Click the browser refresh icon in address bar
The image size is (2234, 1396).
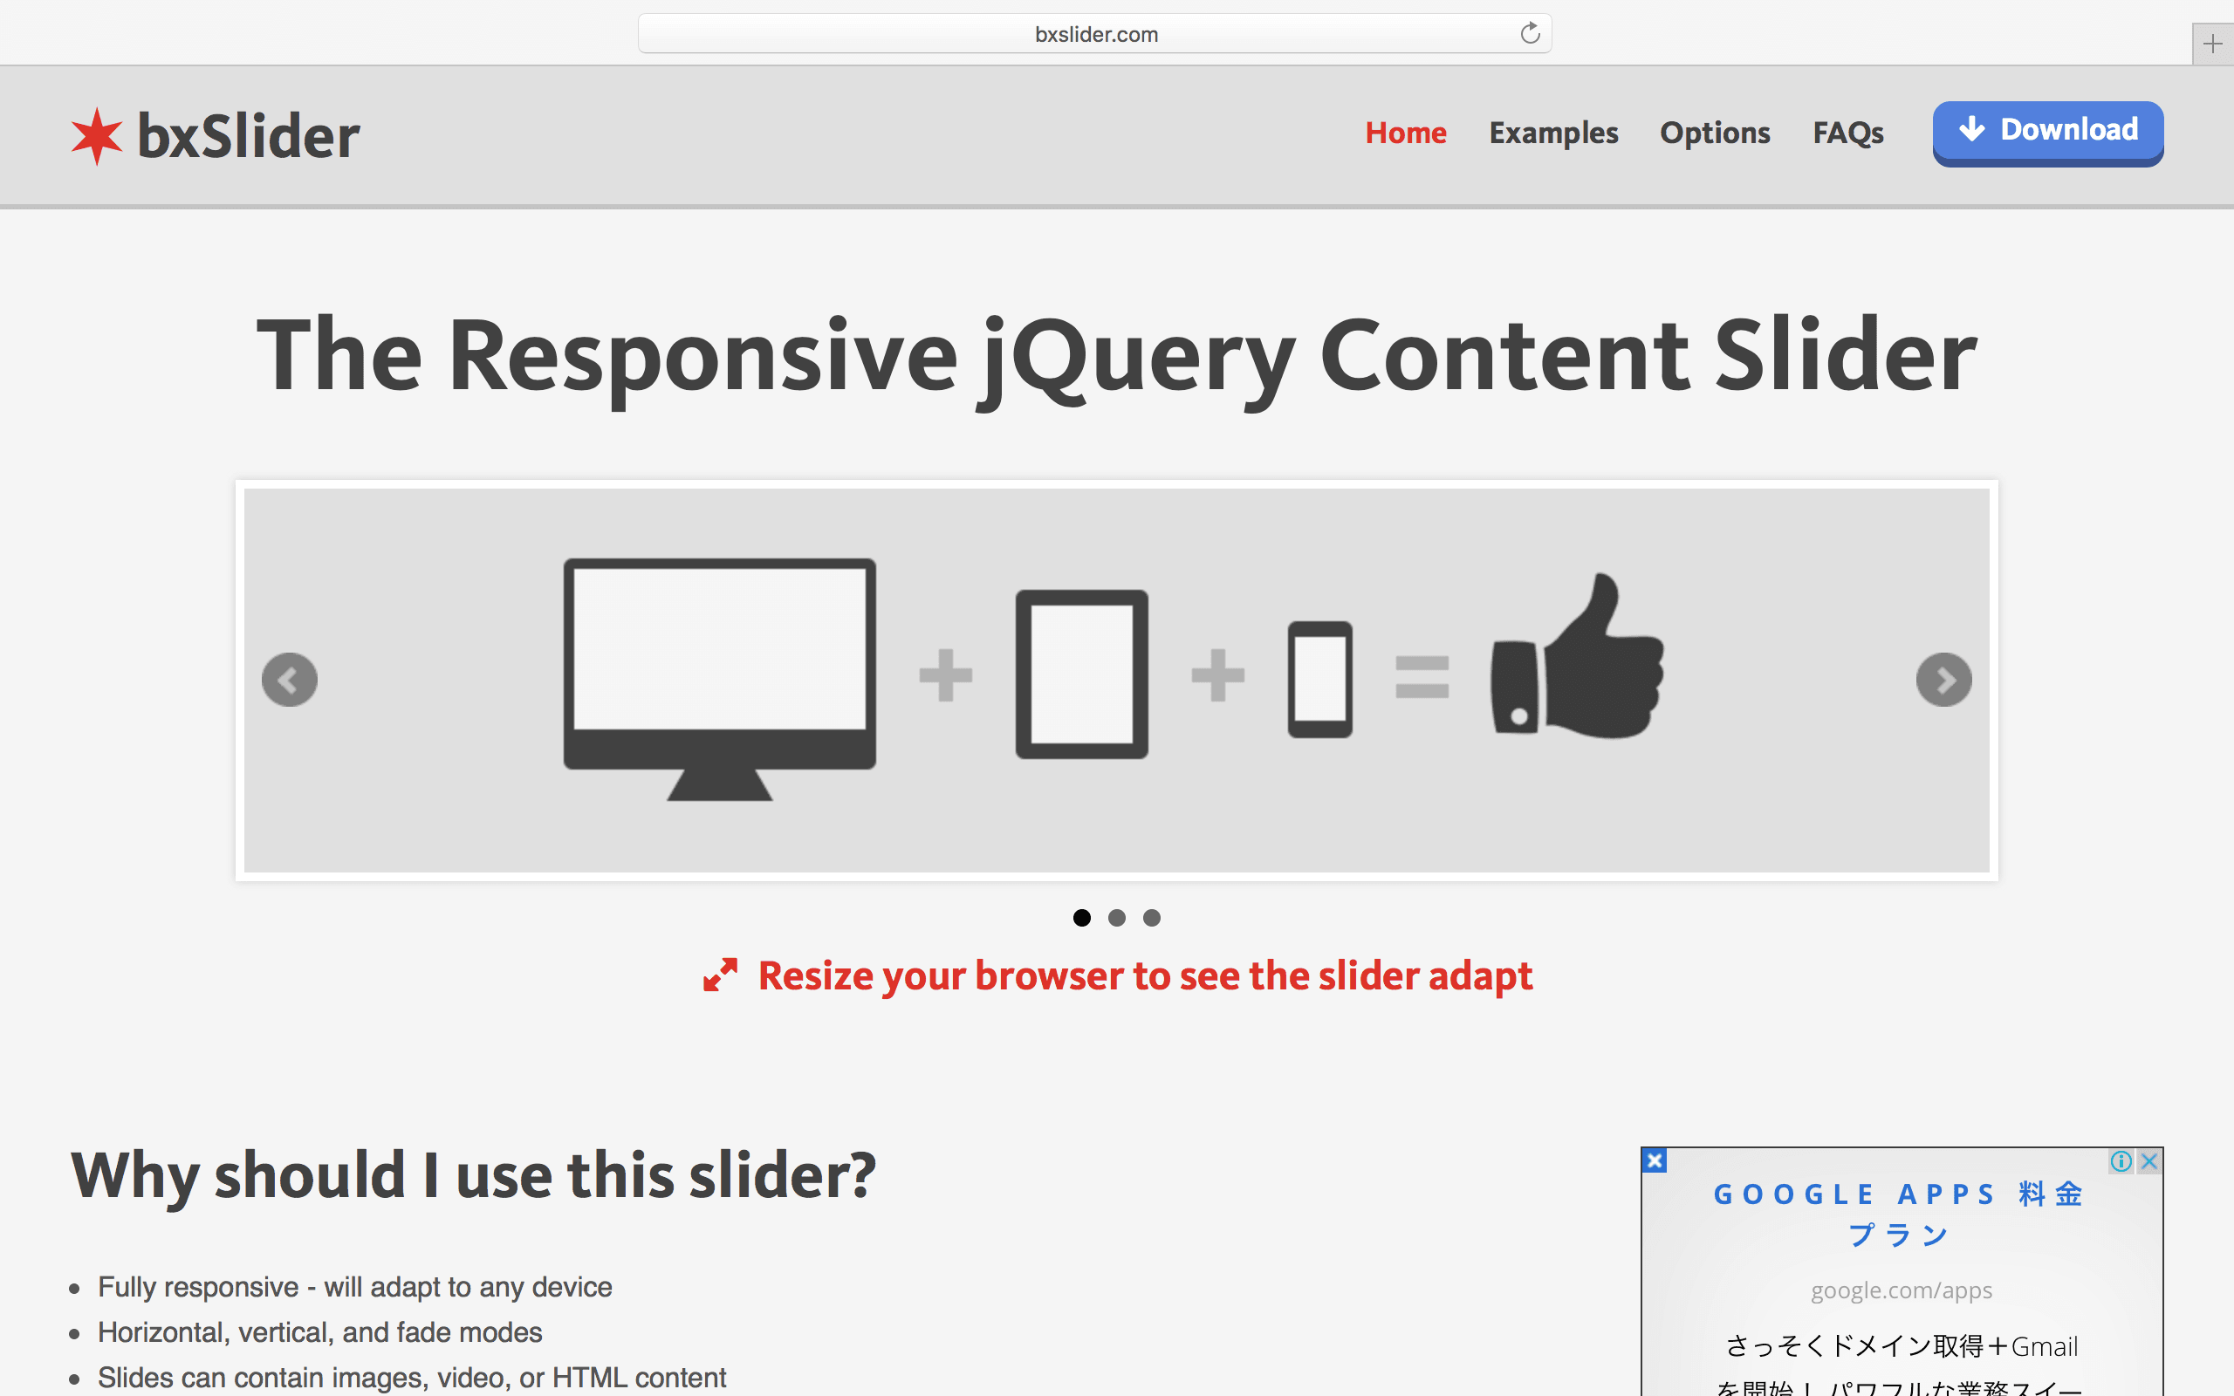pyautogui.click(x=1528, y=32)
